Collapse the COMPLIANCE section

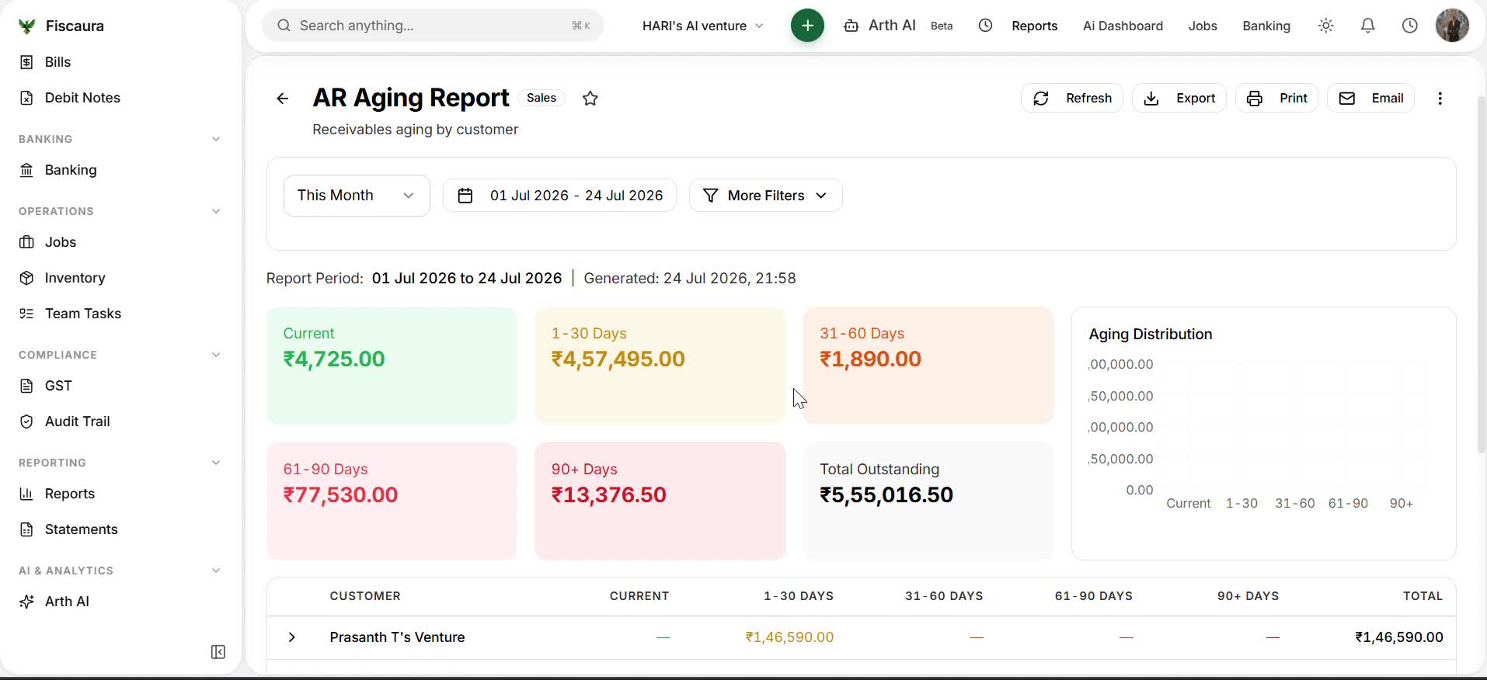tap(216, 355)
